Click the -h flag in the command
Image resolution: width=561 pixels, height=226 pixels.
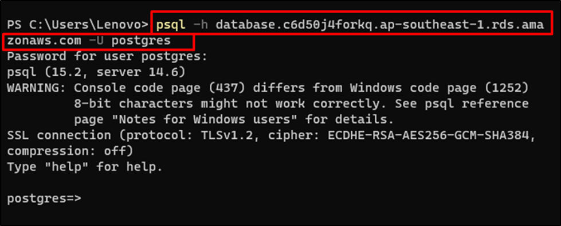coord(201,25)
